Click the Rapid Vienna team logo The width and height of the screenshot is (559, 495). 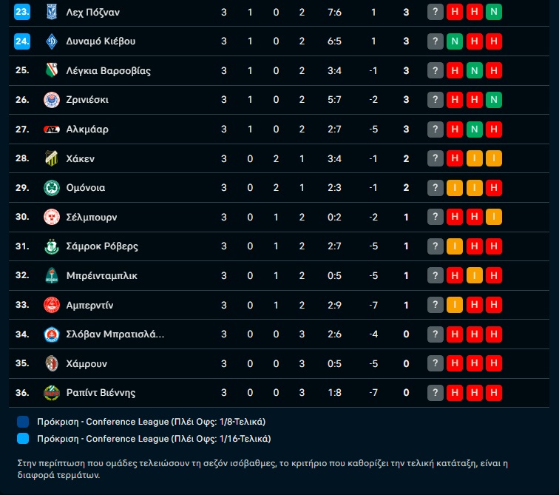(51, 392)
